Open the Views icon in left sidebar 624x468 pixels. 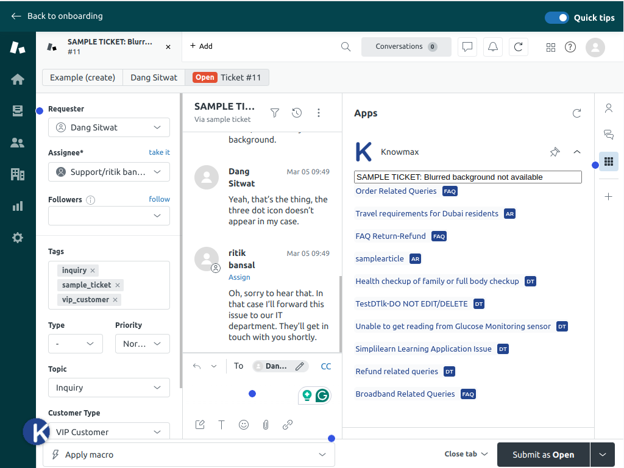click(x=18, y=111)
